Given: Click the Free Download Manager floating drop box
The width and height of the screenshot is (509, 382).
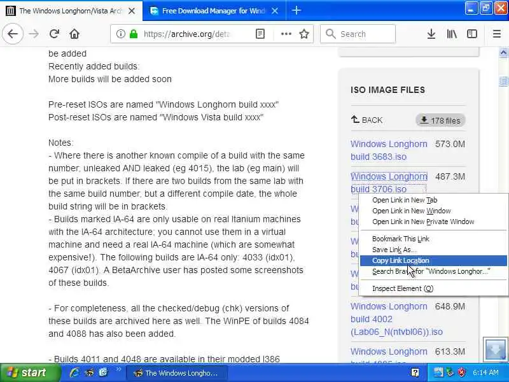Looking at the screenshot, I should pos(495,350).
